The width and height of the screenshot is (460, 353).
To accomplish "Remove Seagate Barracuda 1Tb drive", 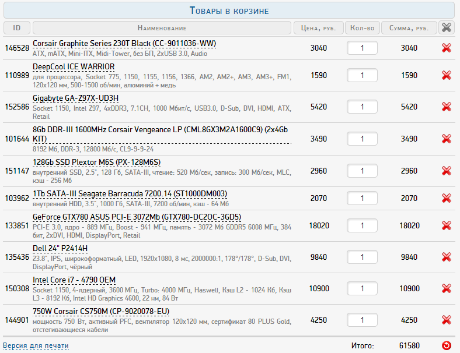I will coord(446,198).
